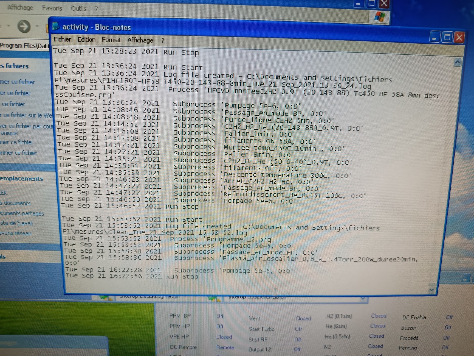Click the Notepad icon in the title bar
474x356 pixels.
(x=56, y=26)
